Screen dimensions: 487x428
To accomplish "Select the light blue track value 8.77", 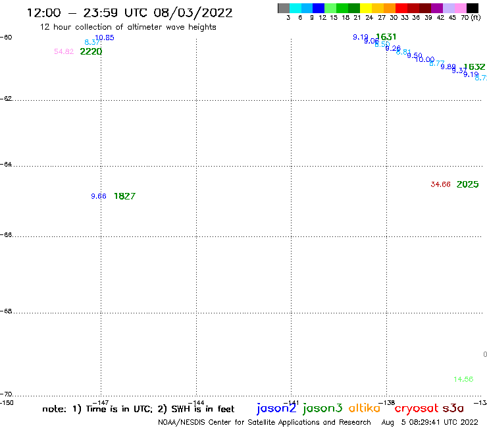I will click(437, 63).
